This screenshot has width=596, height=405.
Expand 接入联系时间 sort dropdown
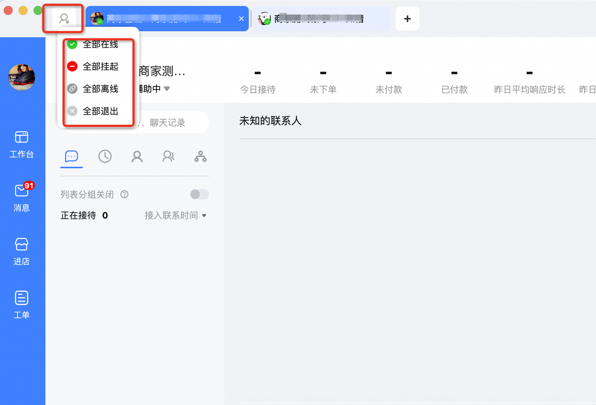point(175,216)
